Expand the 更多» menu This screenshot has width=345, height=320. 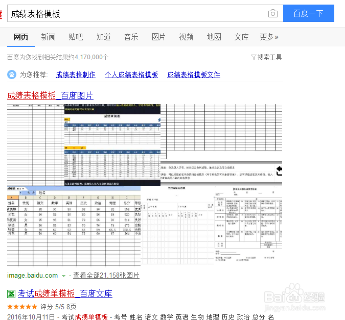tap(269, 37)
